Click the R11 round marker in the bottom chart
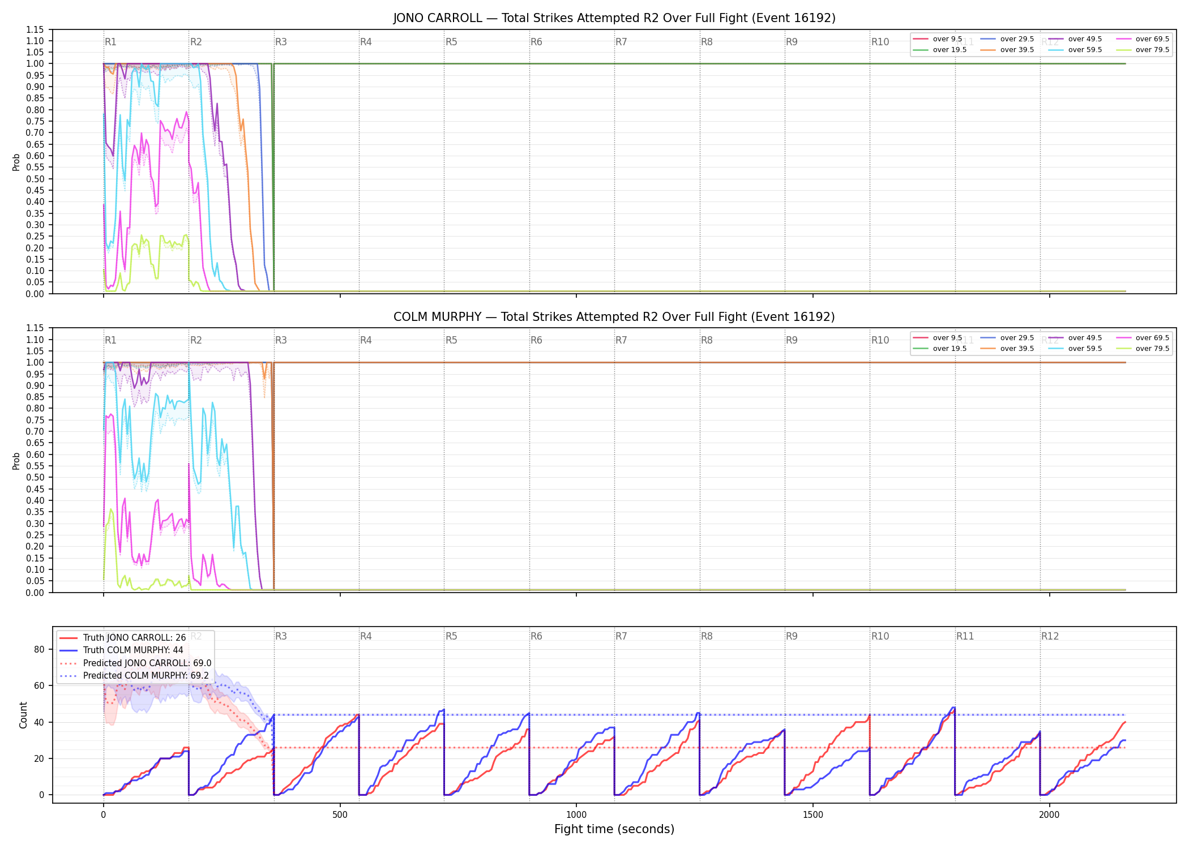Image resolution: width=1189 pixels, height=849 pixels. point(965,636)
